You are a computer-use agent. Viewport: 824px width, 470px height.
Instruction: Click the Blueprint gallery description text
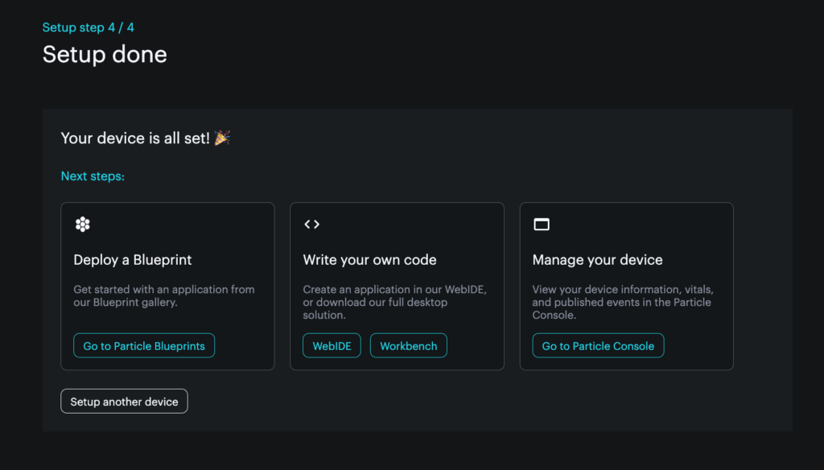[x=163, y=296]
